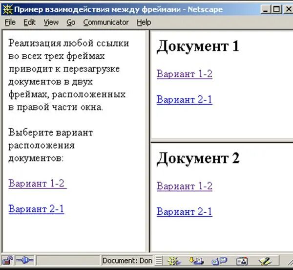Open the Go menu
This screenshot has width=293, height=270.
71,22
